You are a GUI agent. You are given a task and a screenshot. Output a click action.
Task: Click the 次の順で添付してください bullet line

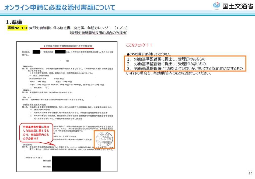point(150,54)
